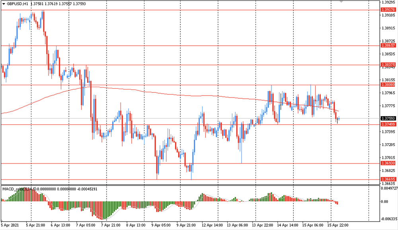Click price scale value 1.38535

pos(388,54)
